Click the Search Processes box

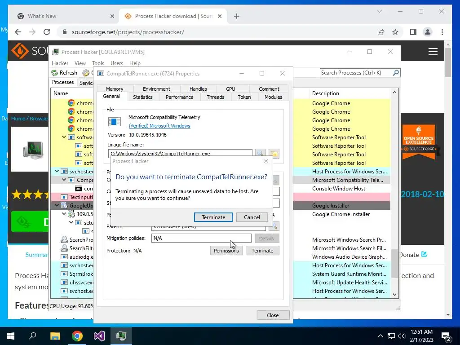click(356, 73)
